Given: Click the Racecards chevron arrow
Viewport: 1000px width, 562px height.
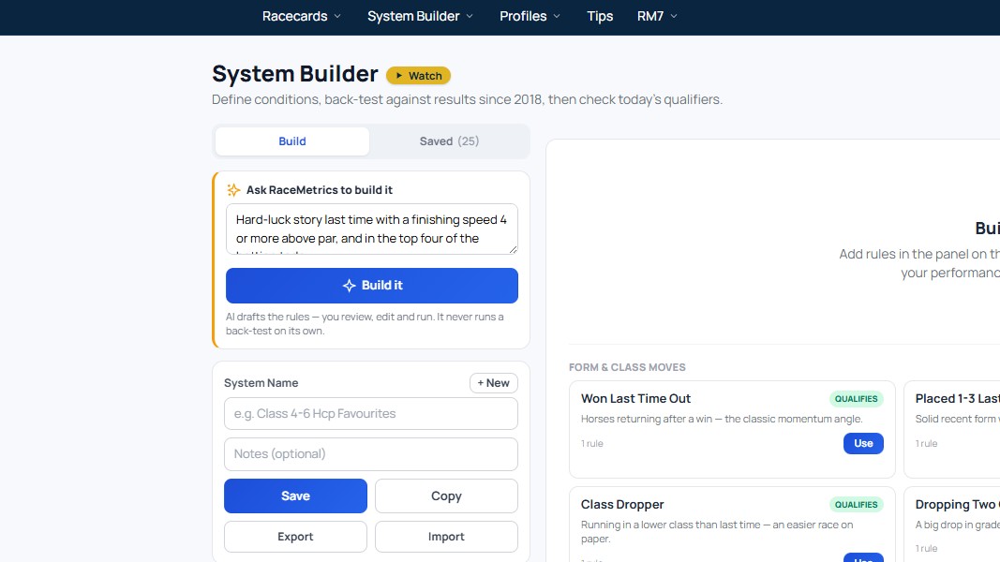Looking at the screenshot, I should tap(337, 17).
